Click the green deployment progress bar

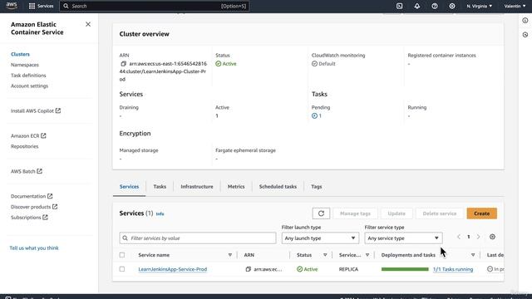tap(405, 269)
